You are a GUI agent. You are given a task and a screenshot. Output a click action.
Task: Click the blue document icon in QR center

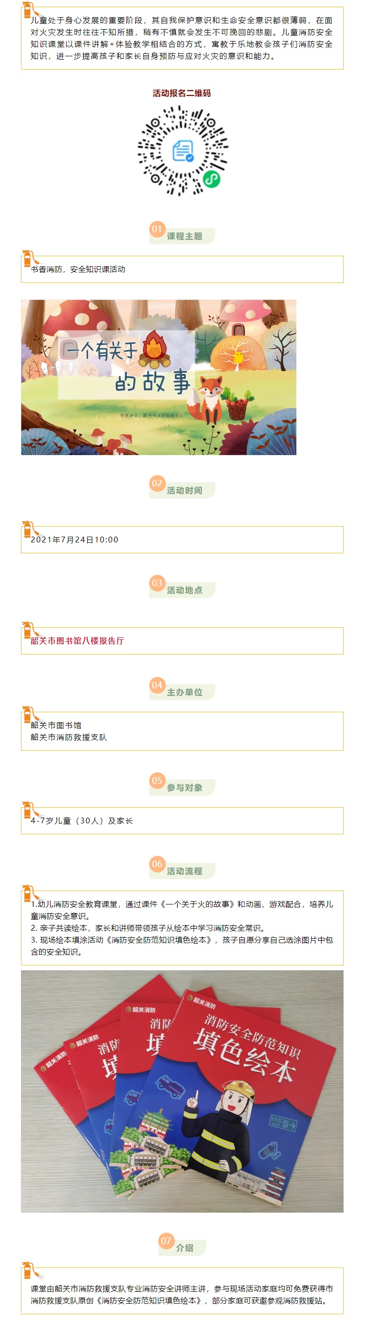(182, 151)
